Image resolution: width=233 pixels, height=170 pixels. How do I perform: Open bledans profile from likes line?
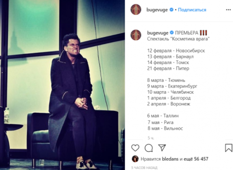click(170, 159)
